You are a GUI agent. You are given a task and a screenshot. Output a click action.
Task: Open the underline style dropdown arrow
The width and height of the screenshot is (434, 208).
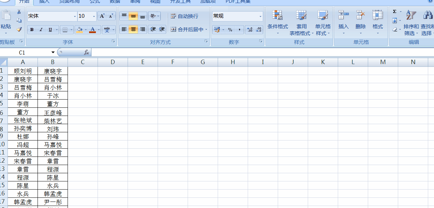coord(57,30)
